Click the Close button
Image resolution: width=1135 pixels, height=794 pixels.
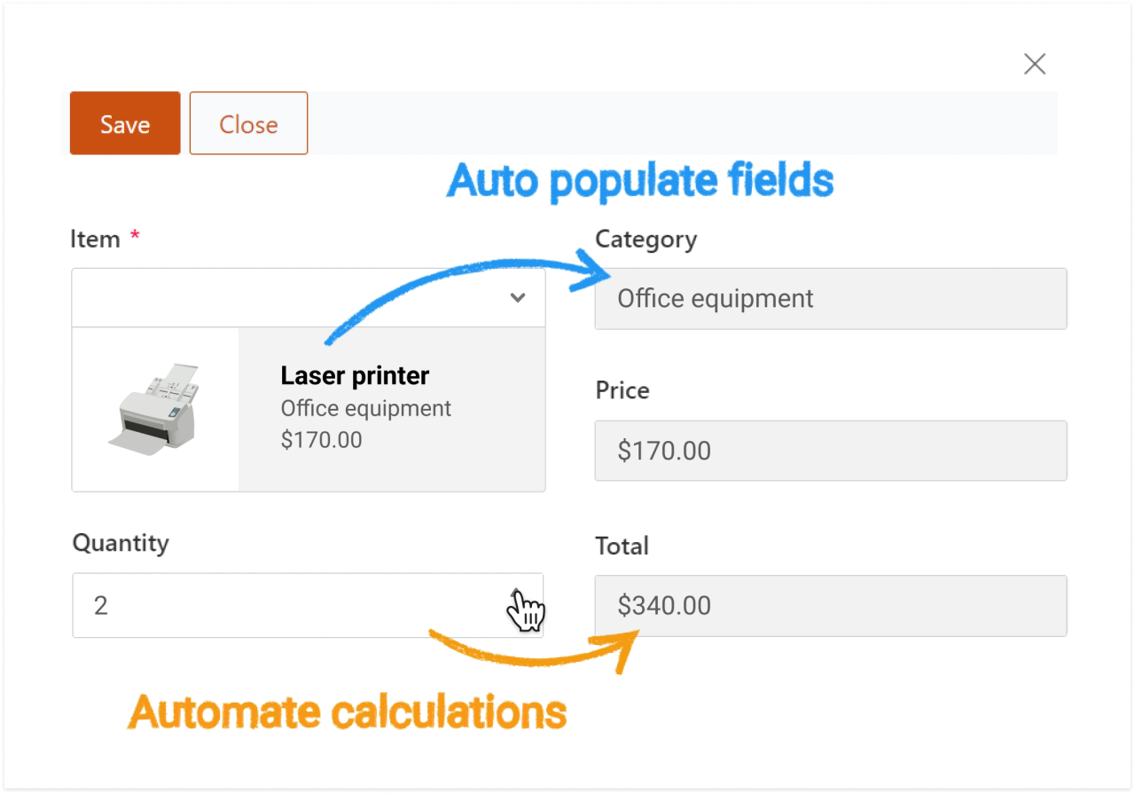(247, 123)
